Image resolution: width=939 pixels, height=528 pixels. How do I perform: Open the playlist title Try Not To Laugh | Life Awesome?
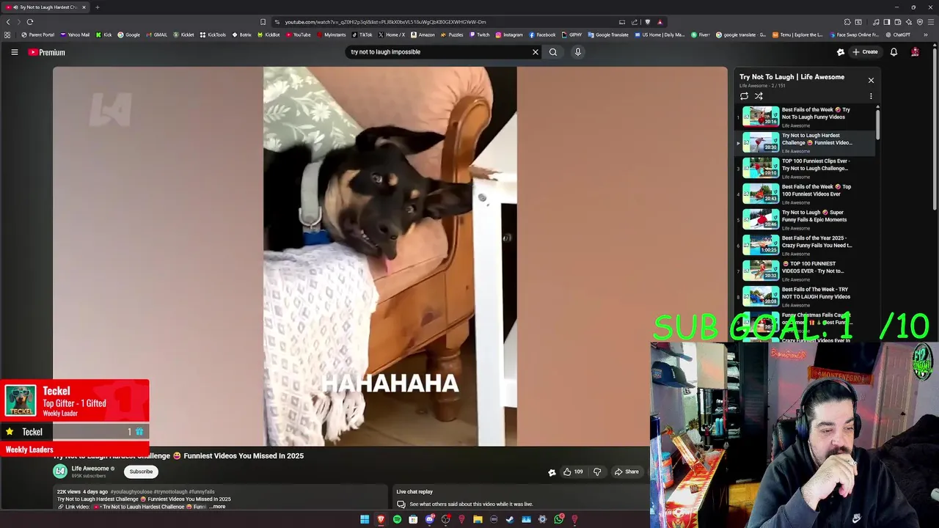[792, 77]
